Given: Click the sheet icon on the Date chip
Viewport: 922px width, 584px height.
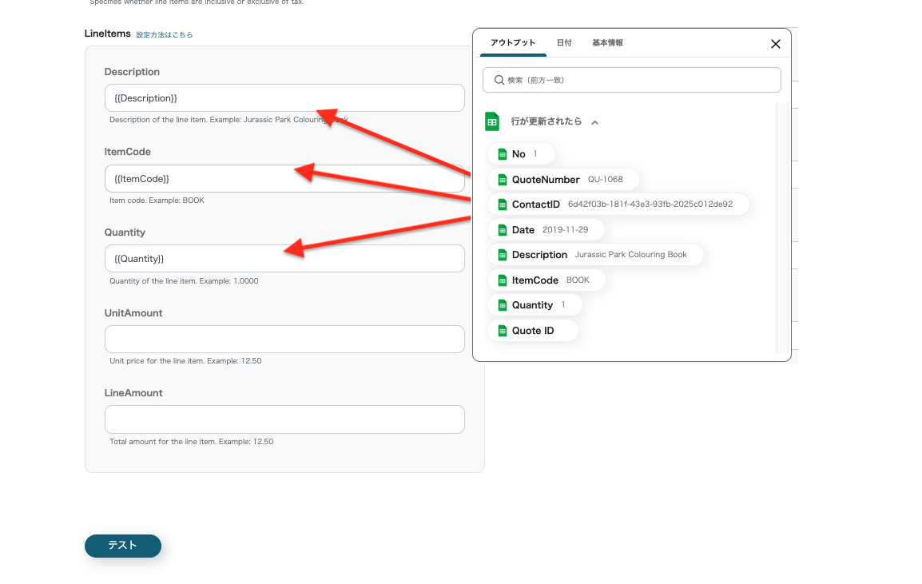Looking at the screenshot, I should coord(503,230).
